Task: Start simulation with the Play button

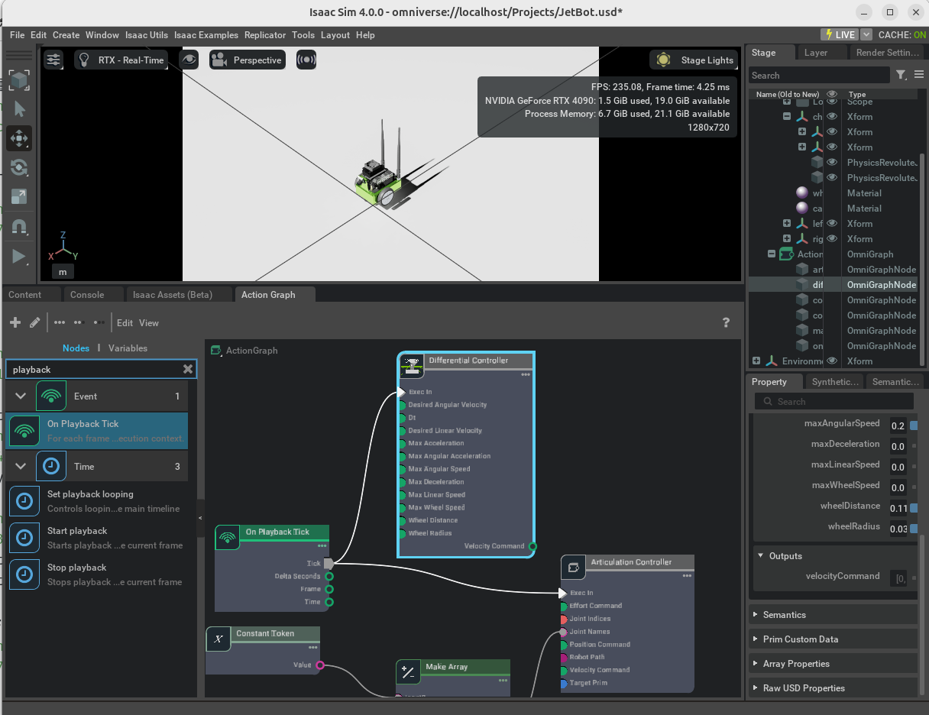Action: (x=19, y=256)
